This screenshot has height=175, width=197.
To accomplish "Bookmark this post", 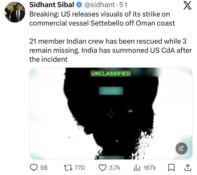I will pyautogui.click(x=171, y=168).
